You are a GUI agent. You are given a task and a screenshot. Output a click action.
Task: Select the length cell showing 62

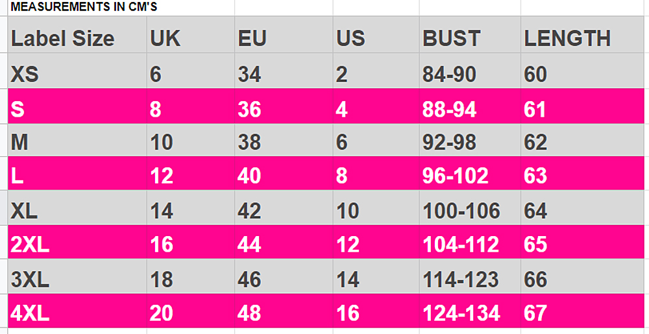coord(535,142)
